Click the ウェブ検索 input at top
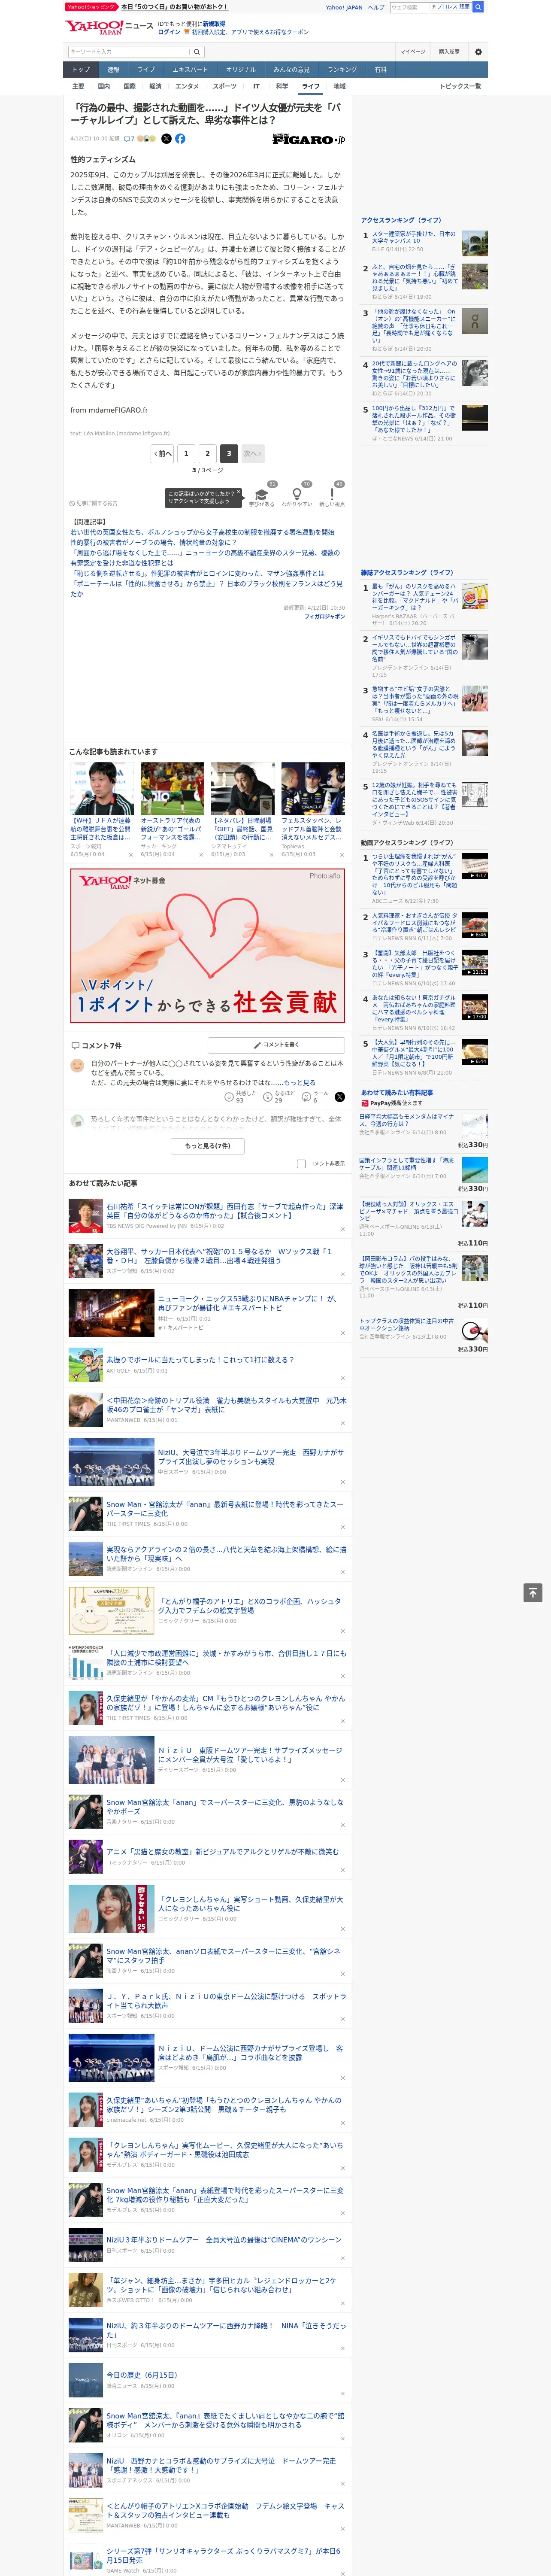 point(409,7)
